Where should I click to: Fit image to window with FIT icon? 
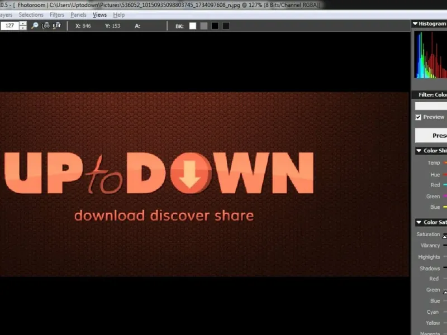point(57,26)
